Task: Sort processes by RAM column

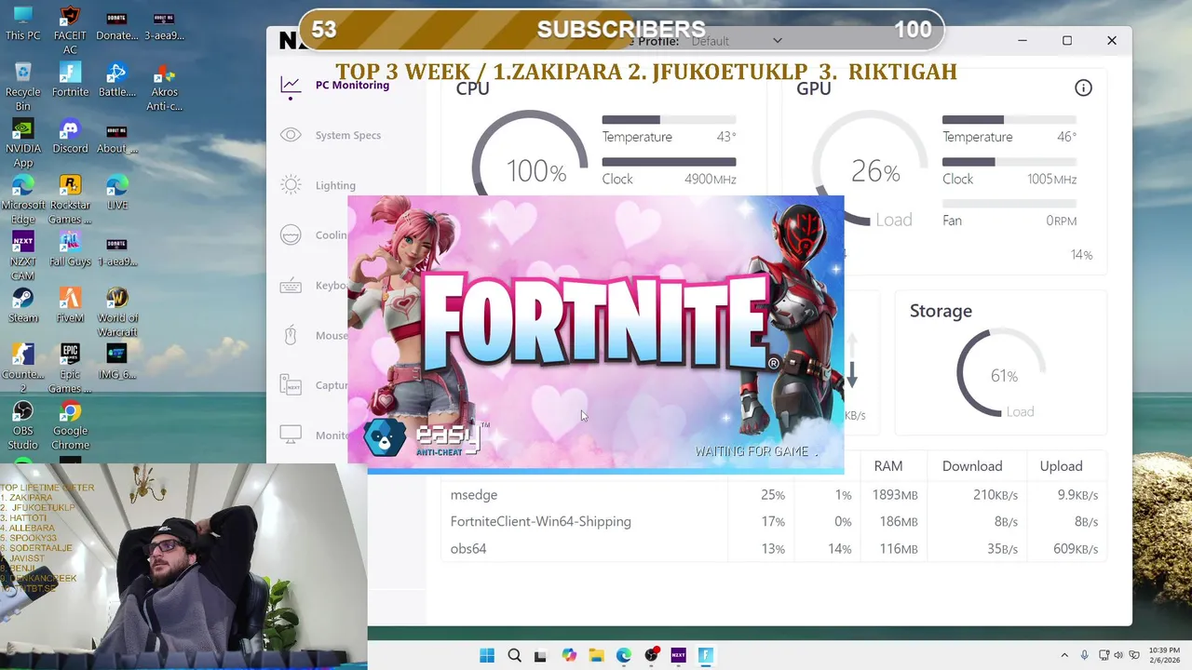Action: [x=887, y=466]
